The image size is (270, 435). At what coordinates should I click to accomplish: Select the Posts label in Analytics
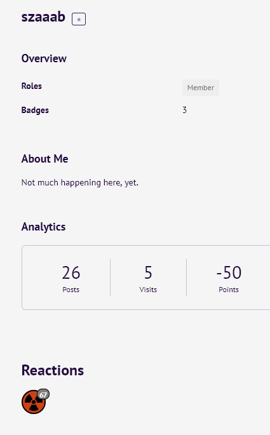click(x=71, y=290)
